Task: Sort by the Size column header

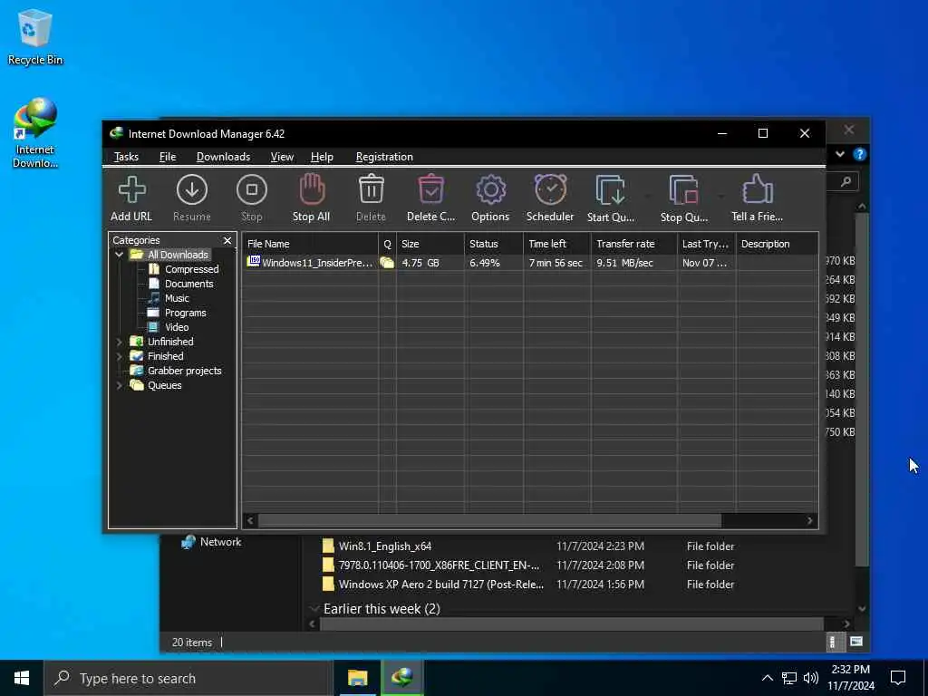Action: pos(430,244)
